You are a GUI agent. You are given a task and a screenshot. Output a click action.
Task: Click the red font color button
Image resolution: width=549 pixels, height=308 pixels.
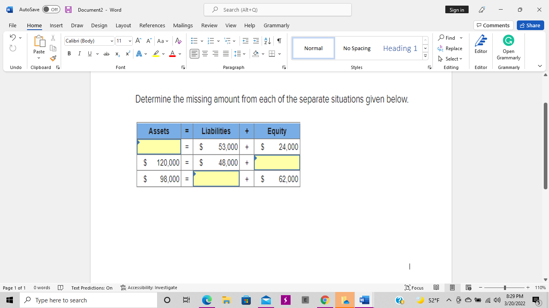[172, 54]
